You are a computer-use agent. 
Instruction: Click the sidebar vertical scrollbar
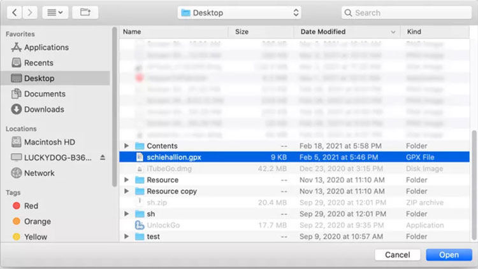pos(115,106)
